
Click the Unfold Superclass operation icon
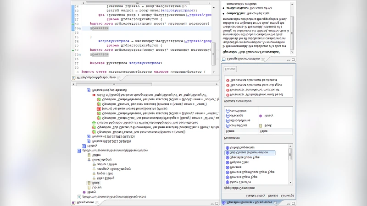point(227,147)
